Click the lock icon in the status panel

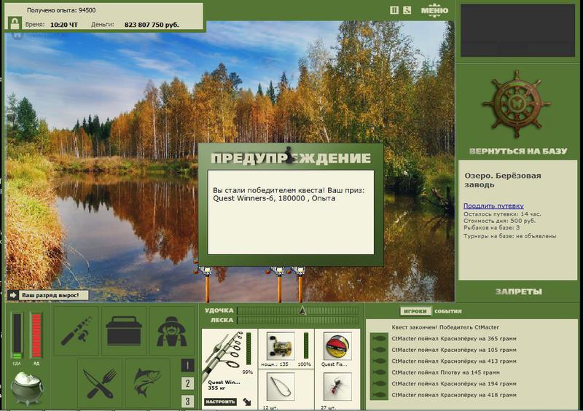coord(15,23)
